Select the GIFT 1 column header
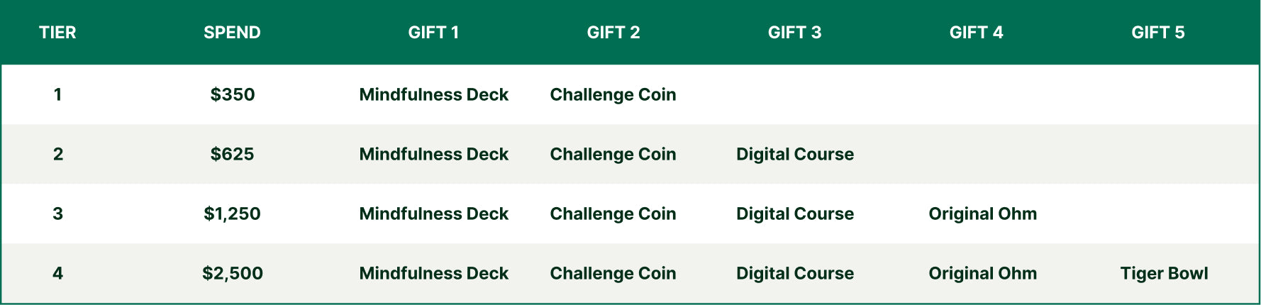1261x305 pixels. tap(433, 33)
